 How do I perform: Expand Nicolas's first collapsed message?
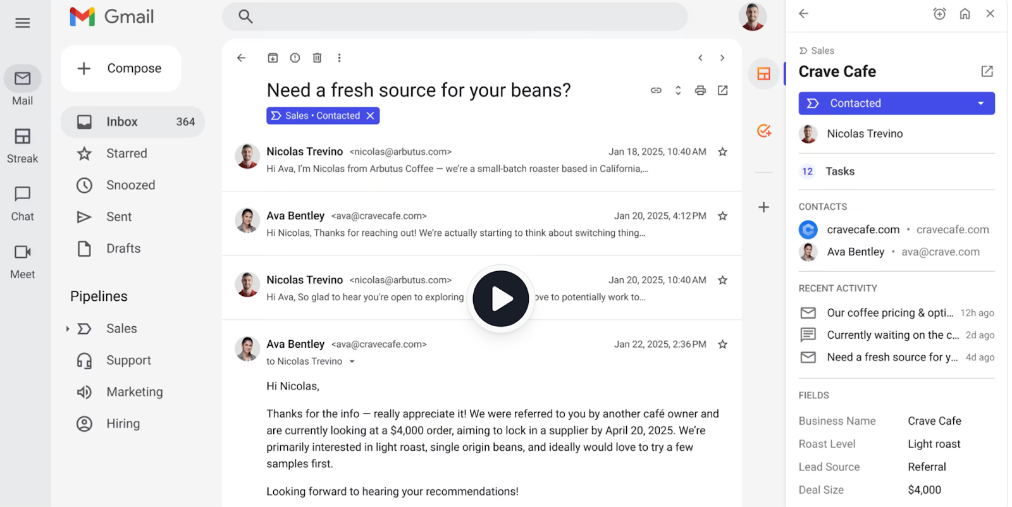click(x=481, y=160)
